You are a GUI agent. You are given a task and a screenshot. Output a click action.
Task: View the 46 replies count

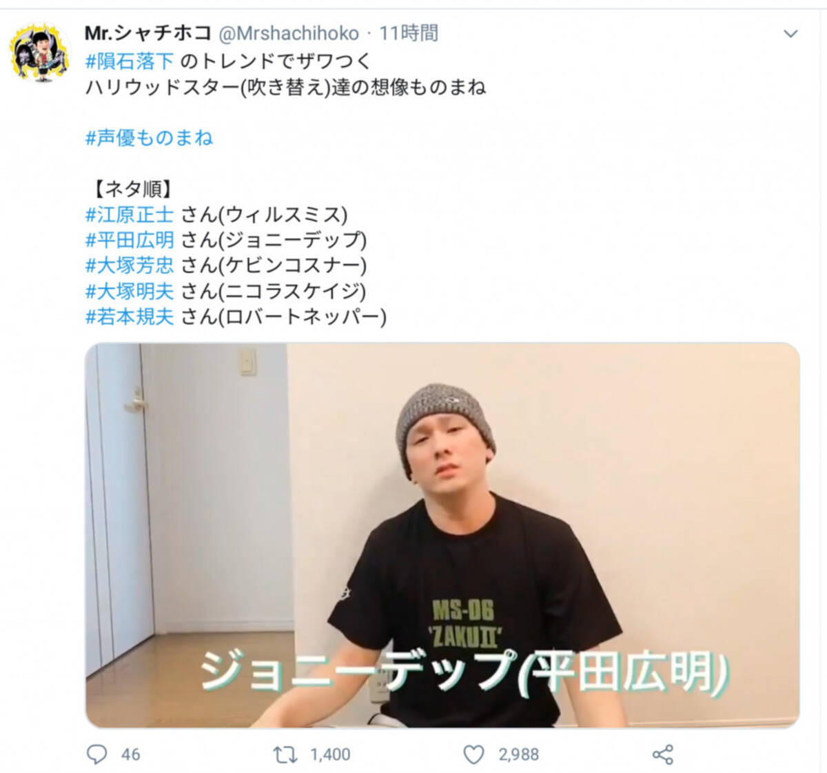coord(130,754)
